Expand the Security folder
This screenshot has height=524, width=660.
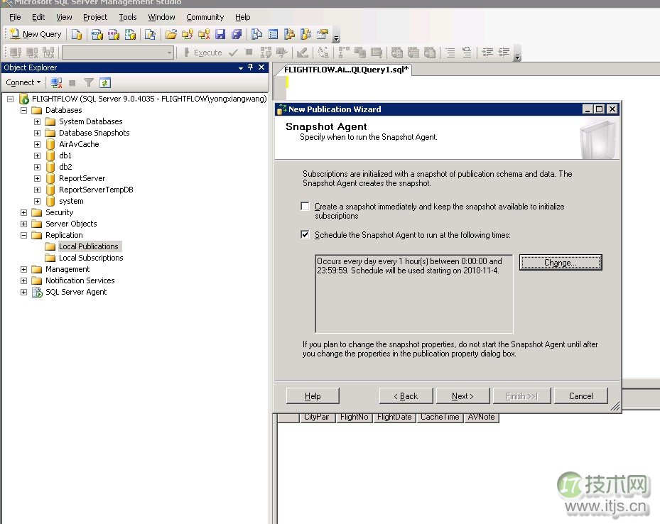point(23,212)
